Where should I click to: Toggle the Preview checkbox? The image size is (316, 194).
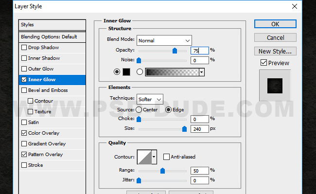pos(263,63)
